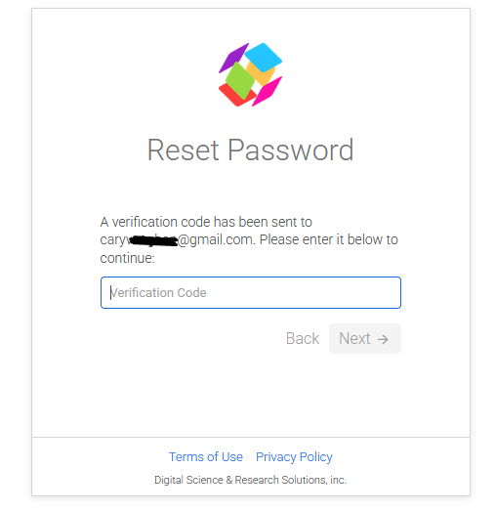Open the Terms of Use link
495x512 pixels.
[206, 456]
